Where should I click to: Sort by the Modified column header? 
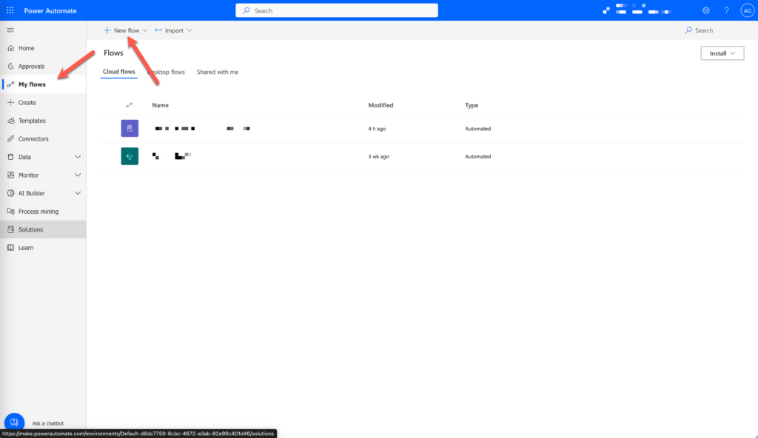coord(380,105)
